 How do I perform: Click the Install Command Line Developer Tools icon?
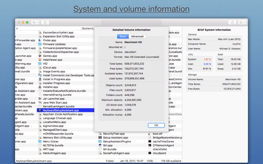pyautogui.click(x=40, y=75)
